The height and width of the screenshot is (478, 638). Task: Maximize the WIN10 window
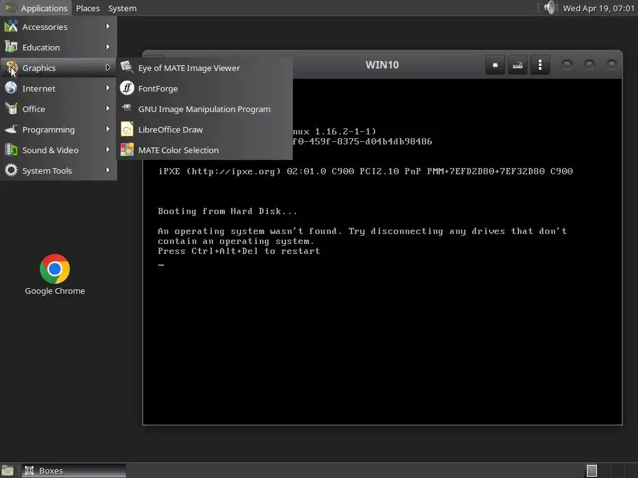coord(589,65)
